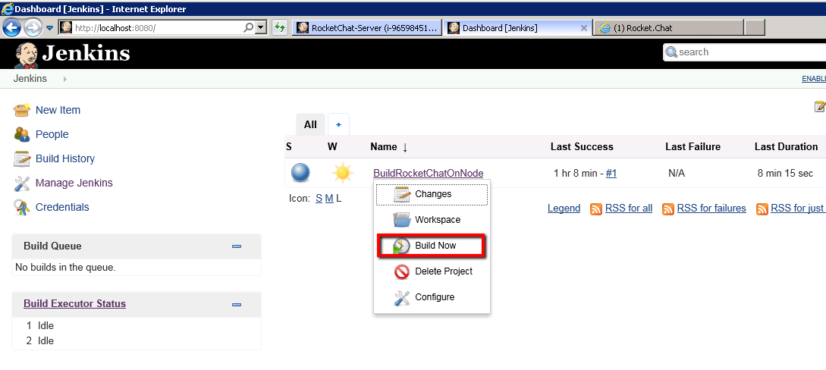The width and height of the screenshot is (826, 370).
Task: Click the browser Back arrow button
Action: tap(12, 27)
